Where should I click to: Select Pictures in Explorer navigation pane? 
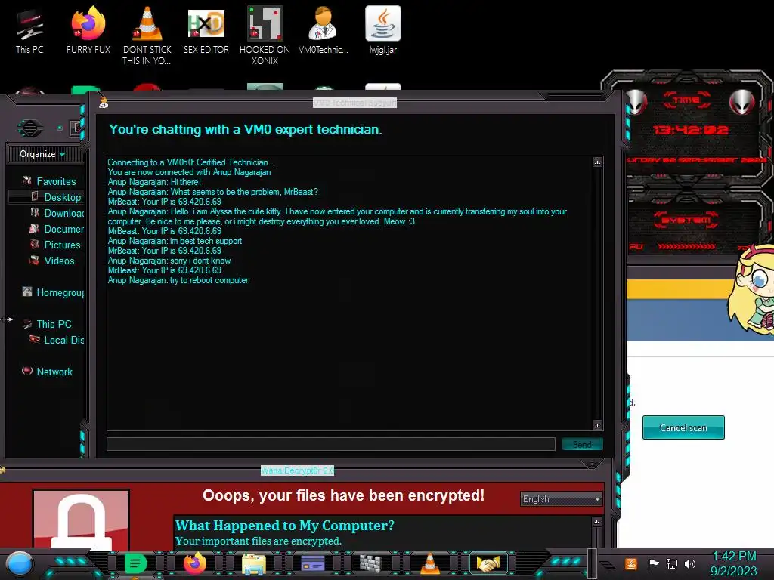point(55,245)
